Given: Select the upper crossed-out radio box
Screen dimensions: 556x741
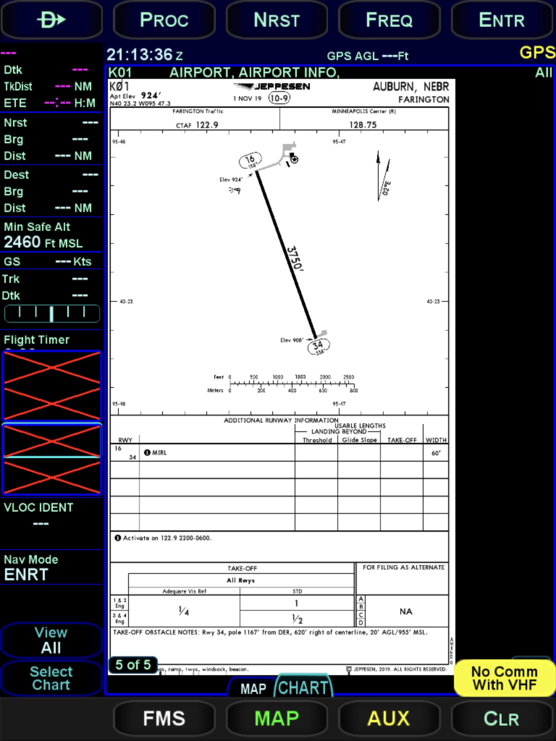Looking at the screenshot, I should pyautogui.click(x=52, y=385).
